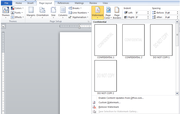Image resolution: width=180 pixels, height=114 pixels.
Task: Click the Fonts theme icon
Action: point(12,13)
